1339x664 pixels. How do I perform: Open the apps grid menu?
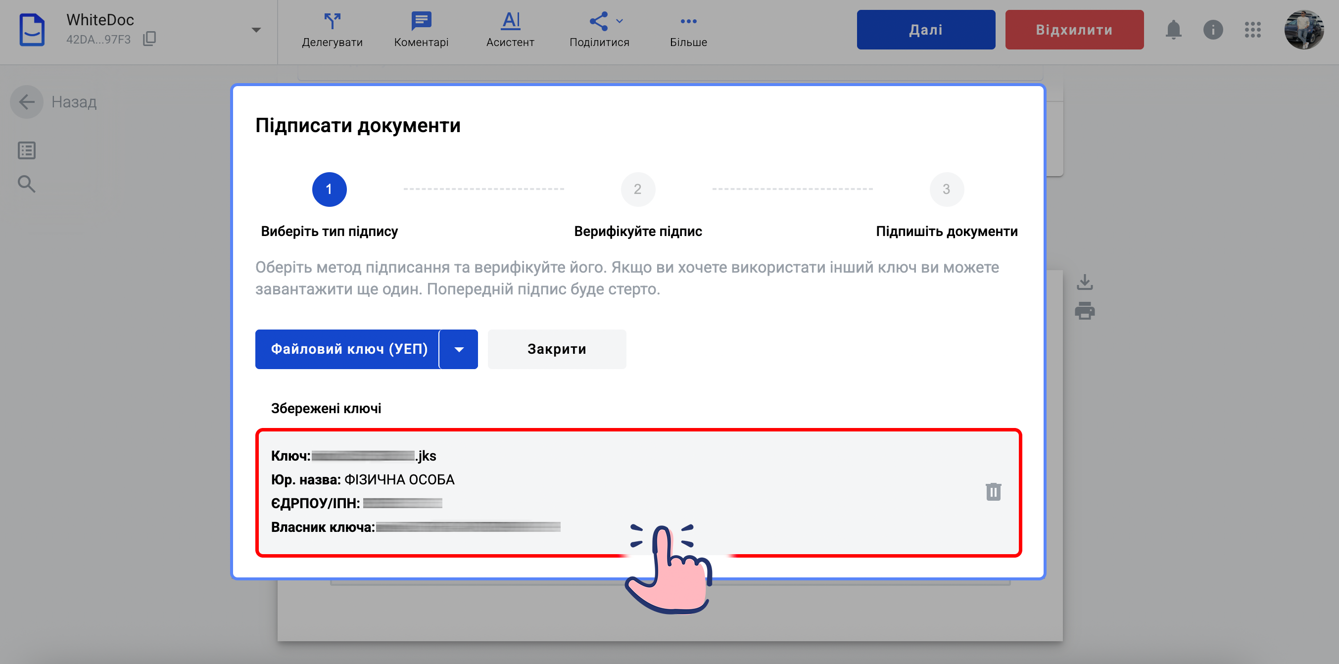(1253, 30)
